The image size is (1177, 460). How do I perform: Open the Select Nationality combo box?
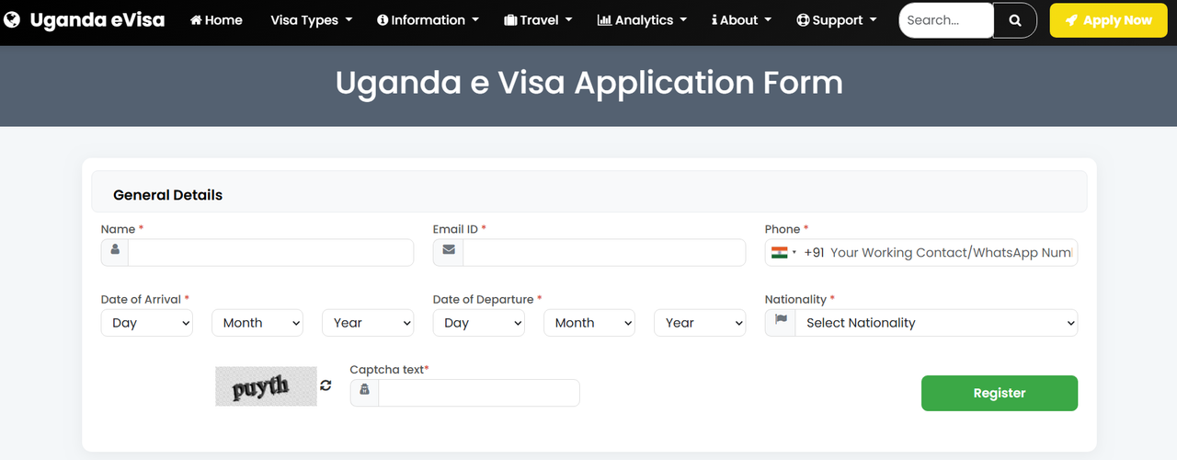[936, 323]
